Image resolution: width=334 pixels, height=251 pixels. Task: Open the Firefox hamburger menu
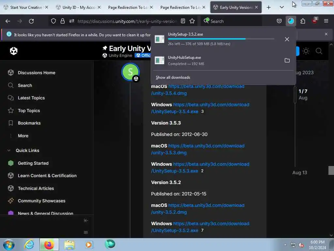[326, 21]
